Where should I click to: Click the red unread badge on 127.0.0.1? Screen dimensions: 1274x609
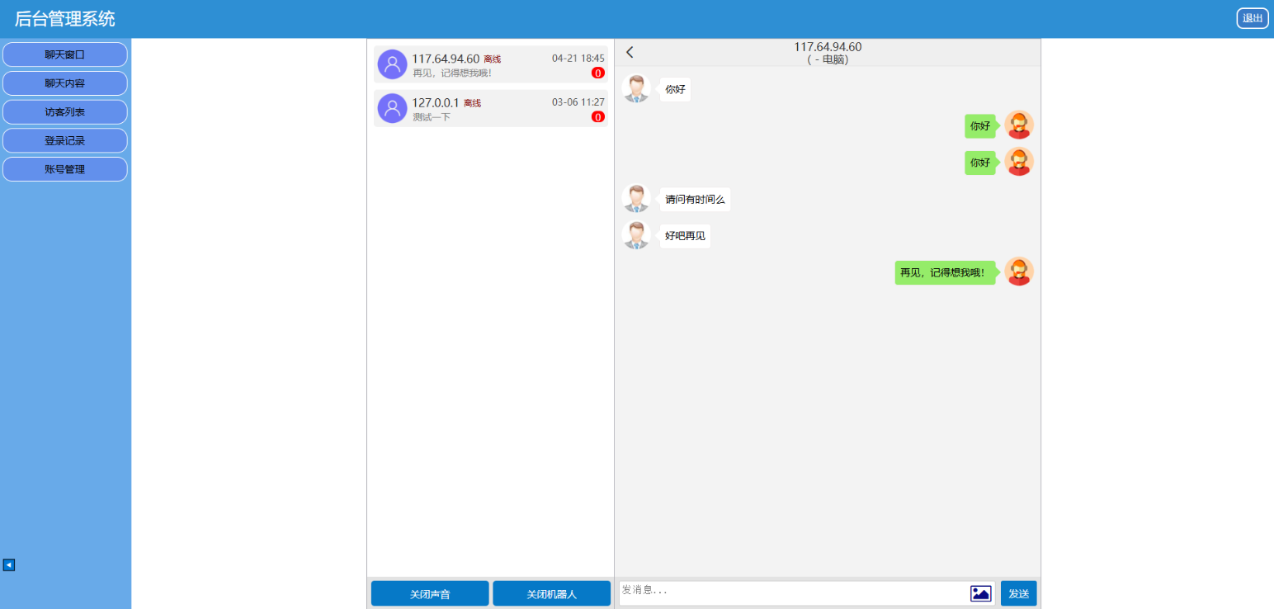(x=597, y=116)
